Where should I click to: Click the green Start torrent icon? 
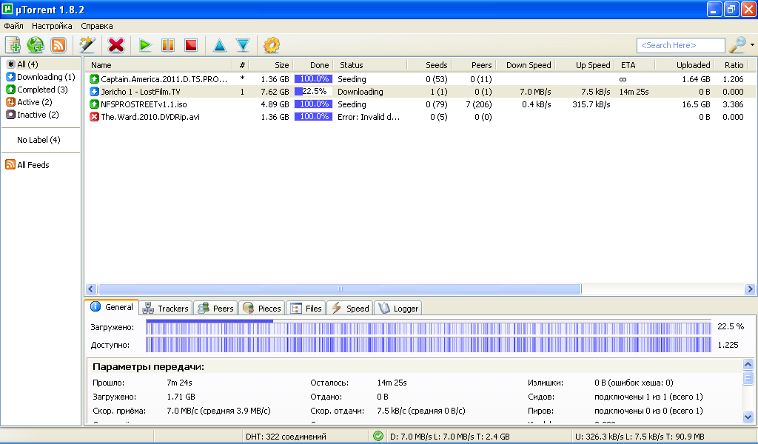145,45
